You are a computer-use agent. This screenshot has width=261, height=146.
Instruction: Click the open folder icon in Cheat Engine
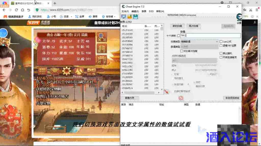[x=130, y=17]
